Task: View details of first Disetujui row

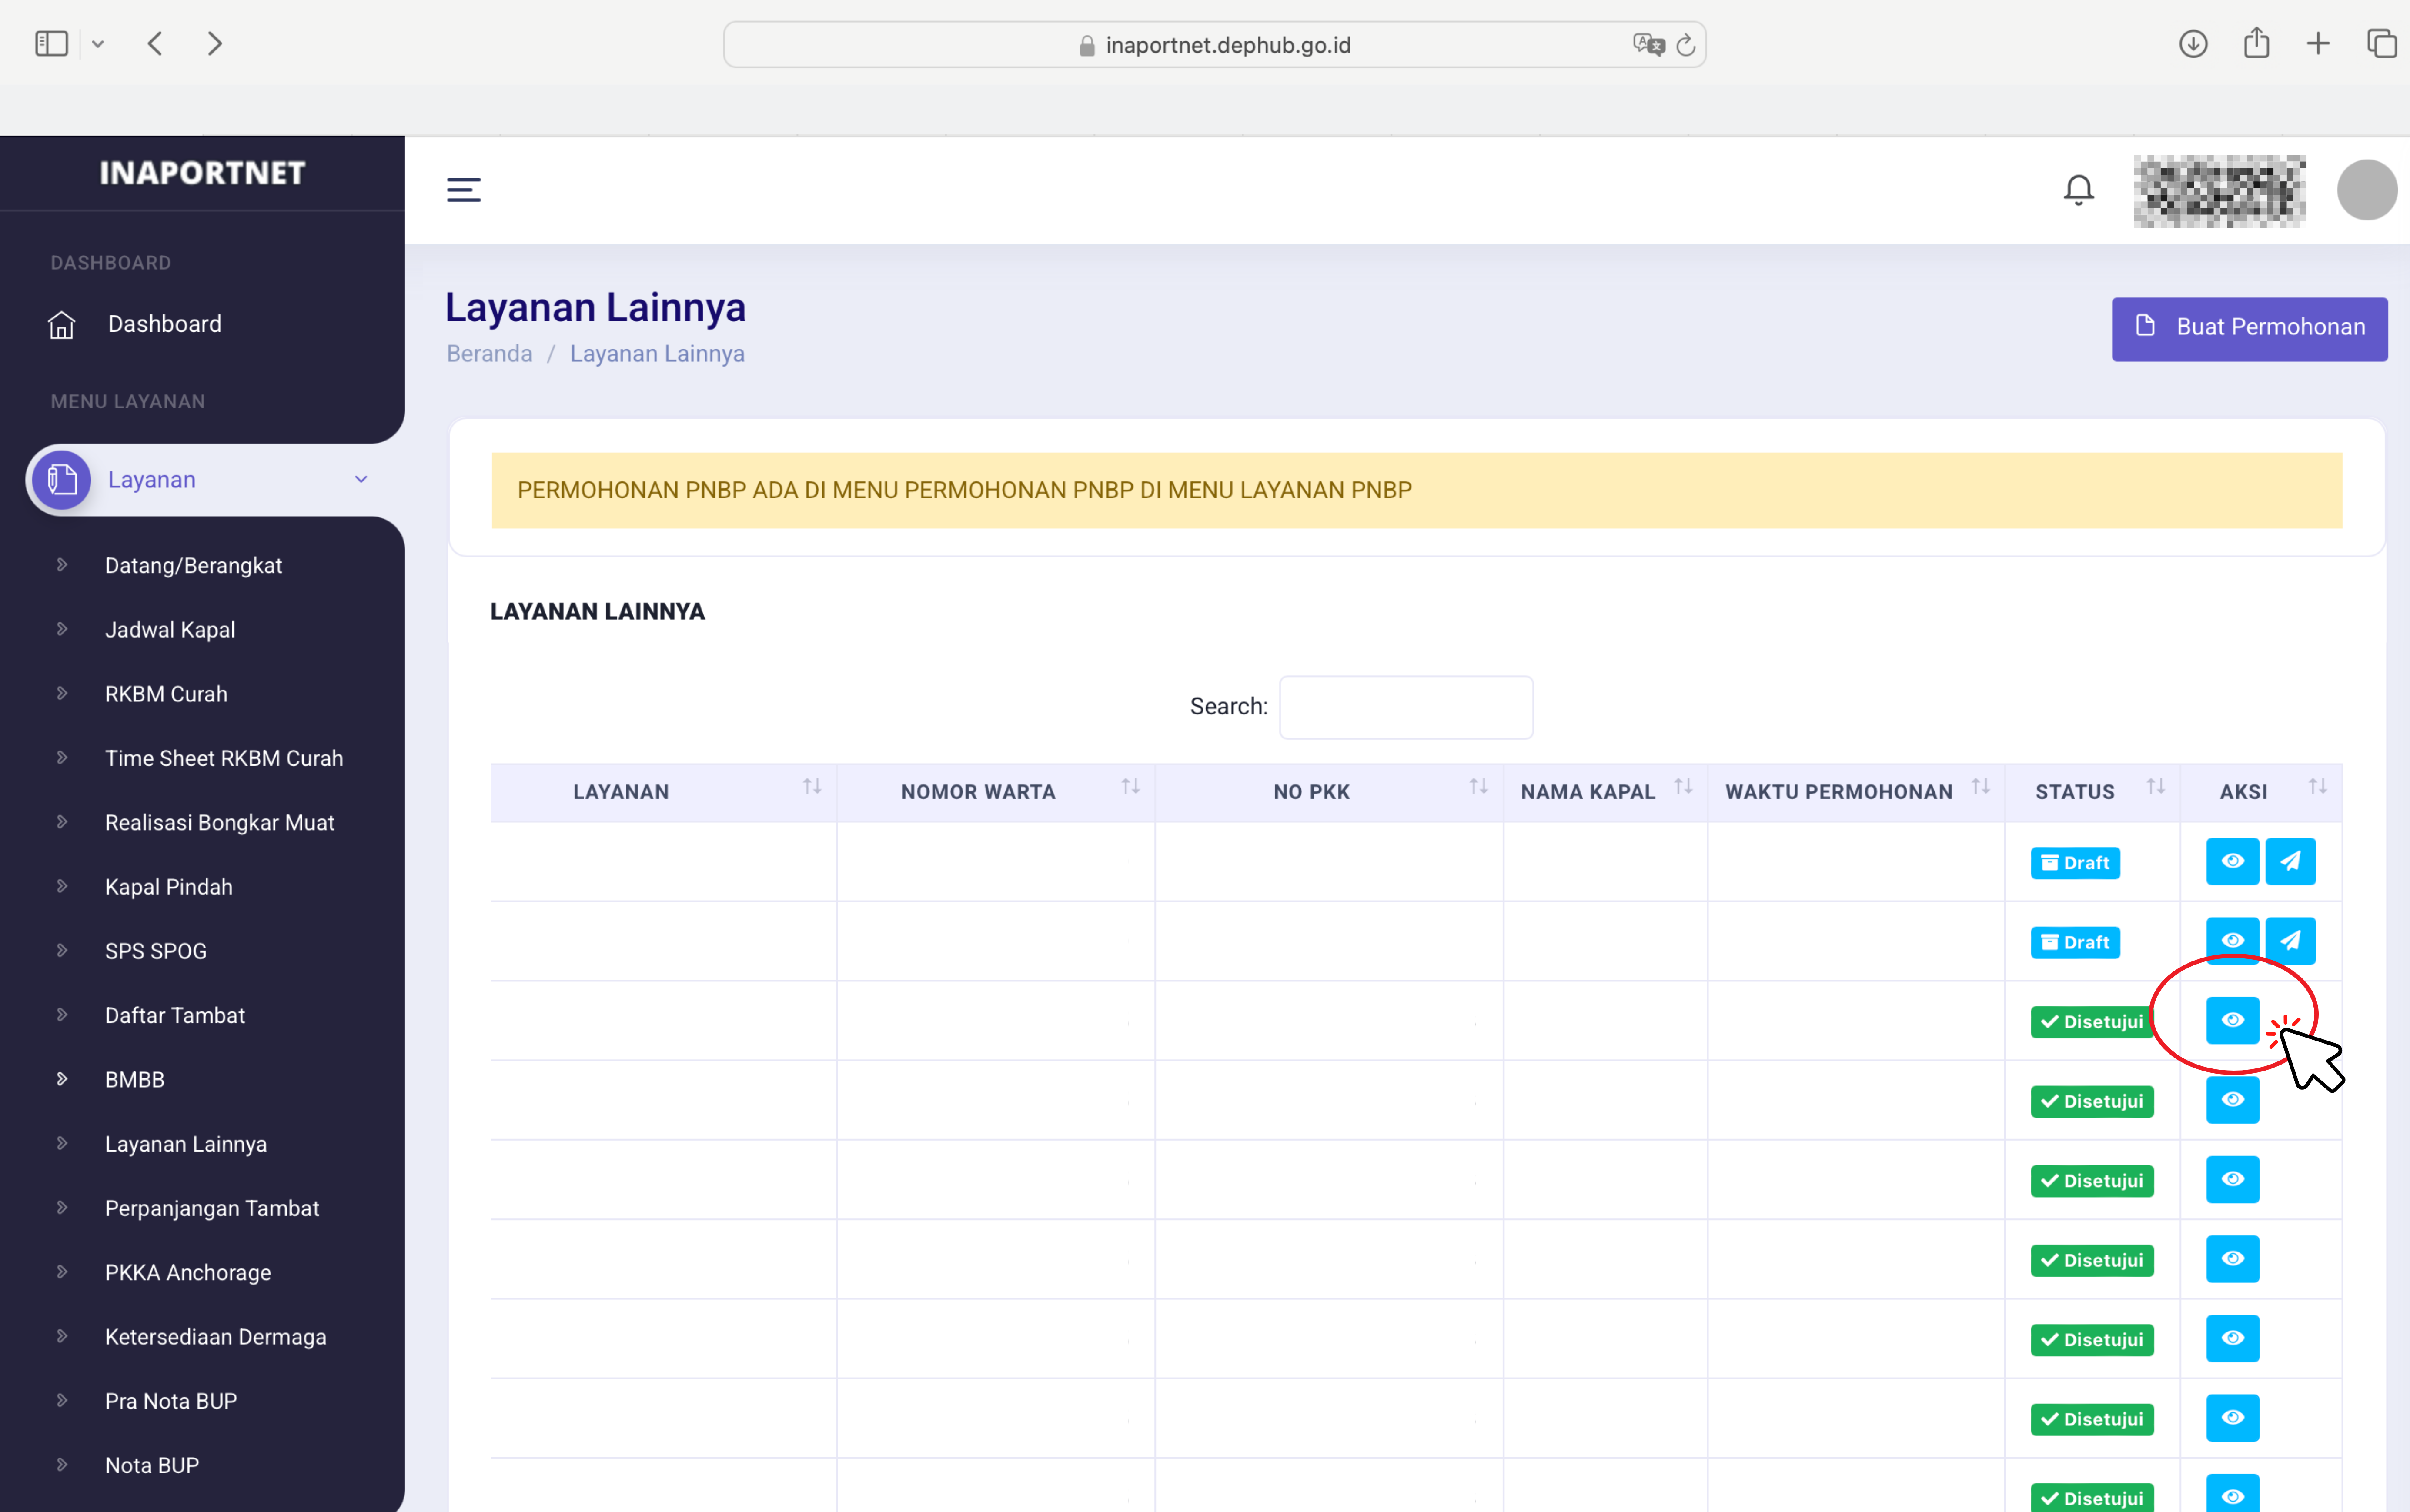Action: pyautogui.click(x=2232, y=1020)
